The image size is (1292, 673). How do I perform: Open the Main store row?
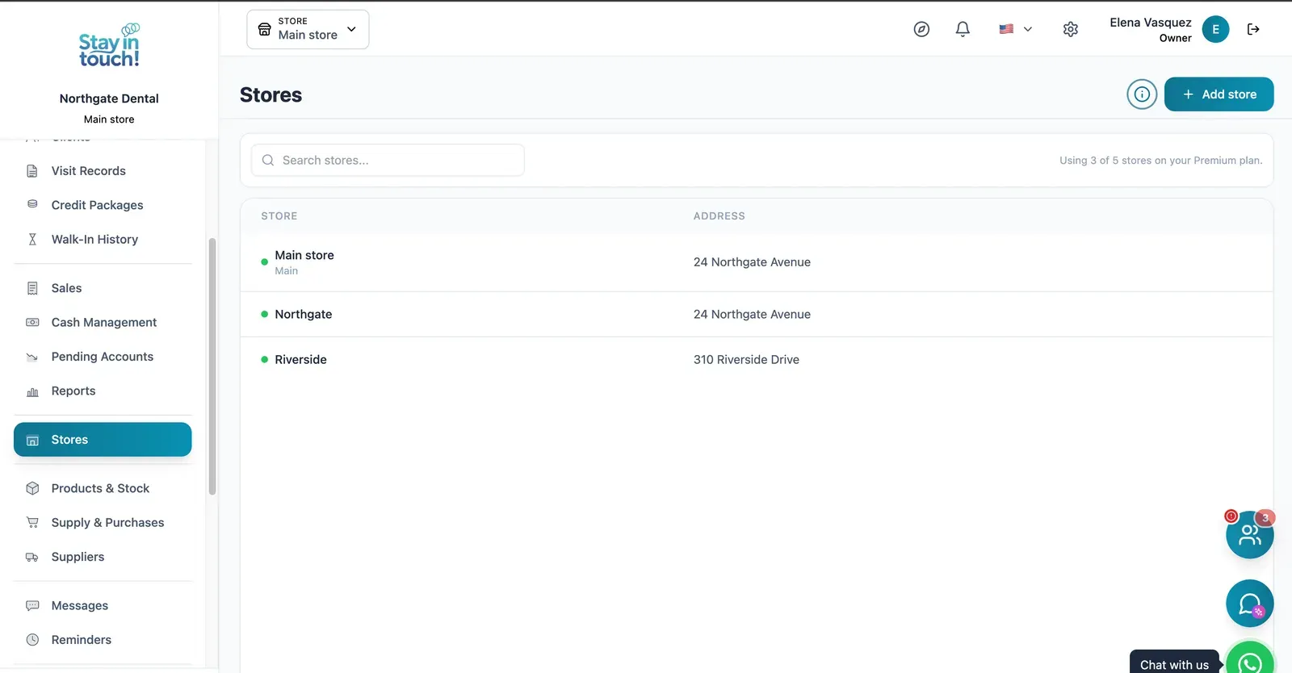pos(757,262)
